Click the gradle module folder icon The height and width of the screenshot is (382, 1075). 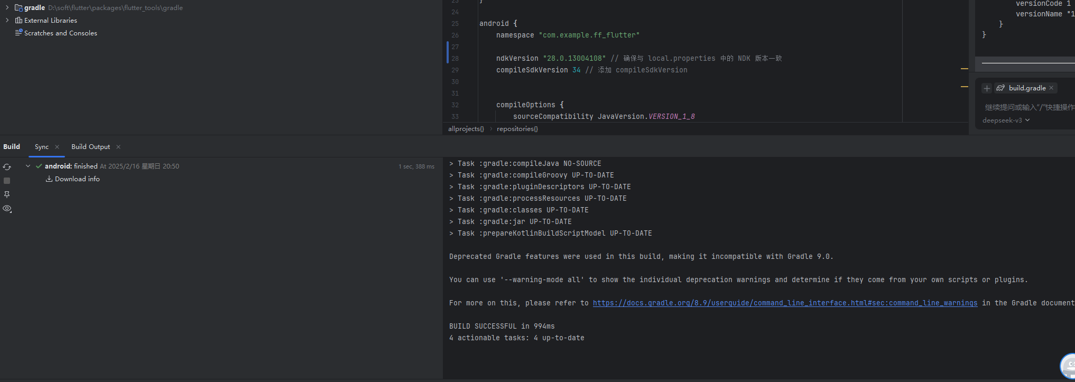[x=18, y=7]
